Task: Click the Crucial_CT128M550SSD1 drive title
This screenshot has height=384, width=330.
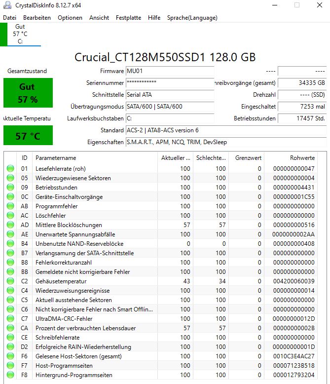Action: click(165, 57)
